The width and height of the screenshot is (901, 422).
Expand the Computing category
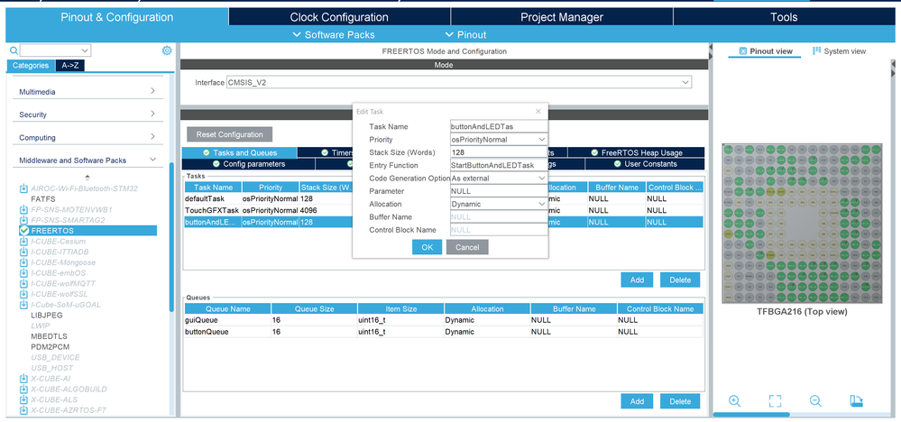coord(152,137)
